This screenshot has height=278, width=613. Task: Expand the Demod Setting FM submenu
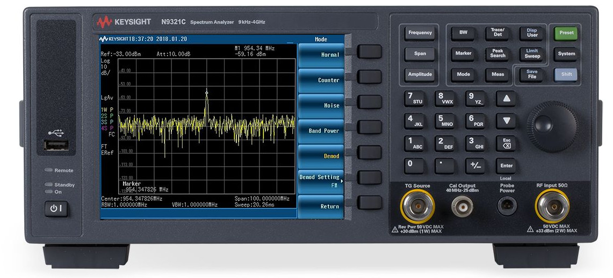click(321, 181)
